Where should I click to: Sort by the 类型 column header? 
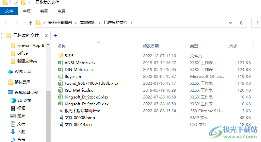(194, 46)
